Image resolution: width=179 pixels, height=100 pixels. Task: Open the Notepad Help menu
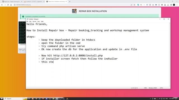click(x=42, y=21)
